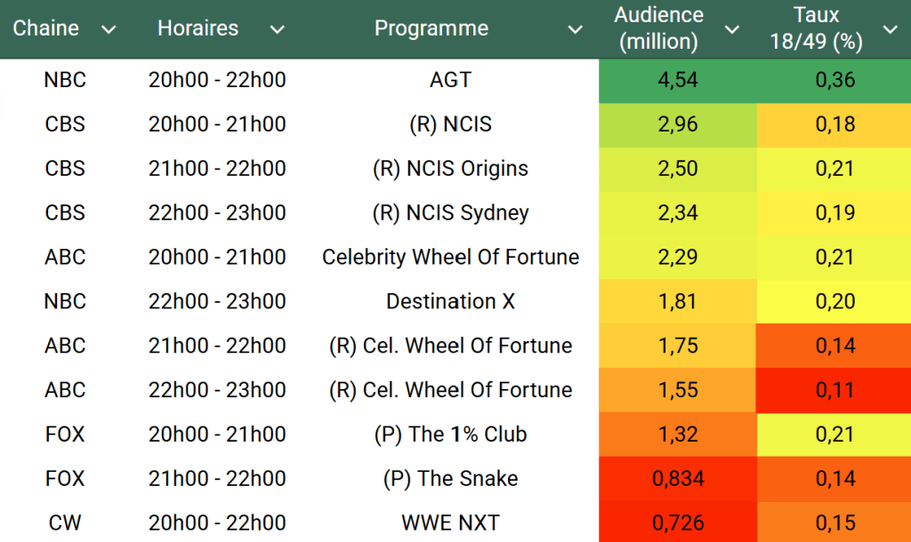The height and width of the screenshot is (542, 911).
Task: Open the Programme column filter chevron
Action: (x=576, y=29)
